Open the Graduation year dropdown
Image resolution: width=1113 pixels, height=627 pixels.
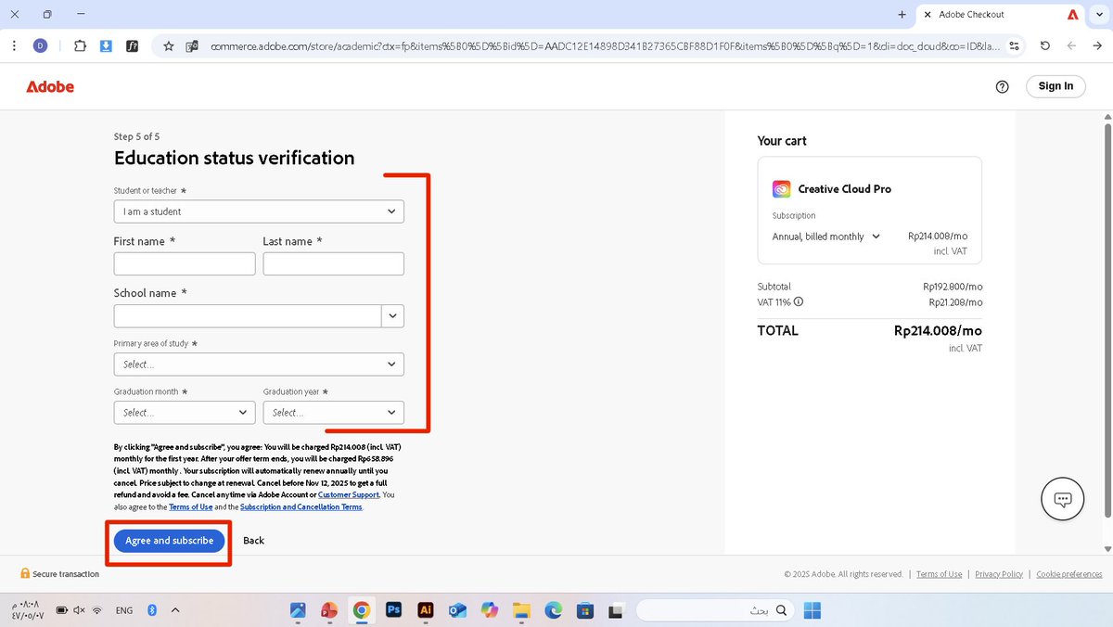(x=334, y=413)
